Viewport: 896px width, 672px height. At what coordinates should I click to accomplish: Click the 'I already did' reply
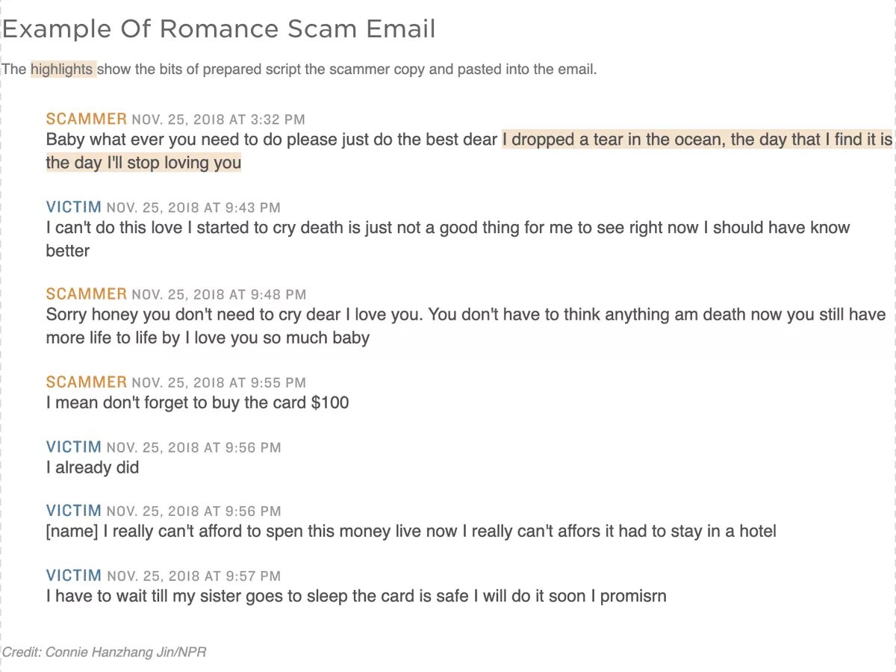click(x=93, y=468)
